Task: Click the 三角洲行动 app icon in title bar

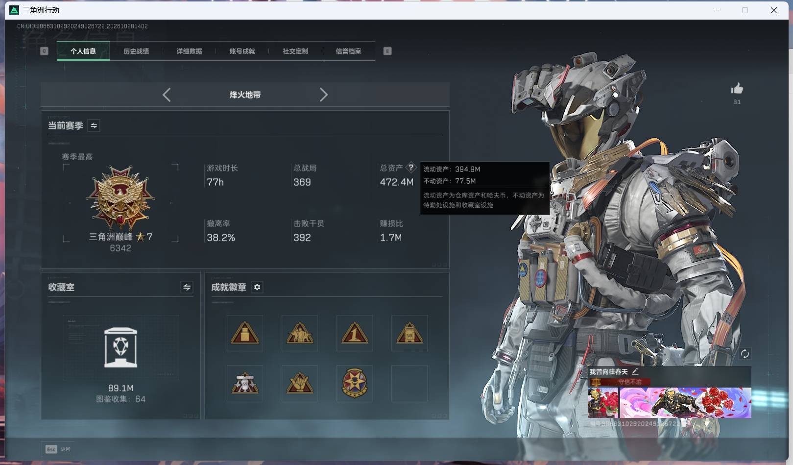Action: [14, 10]
